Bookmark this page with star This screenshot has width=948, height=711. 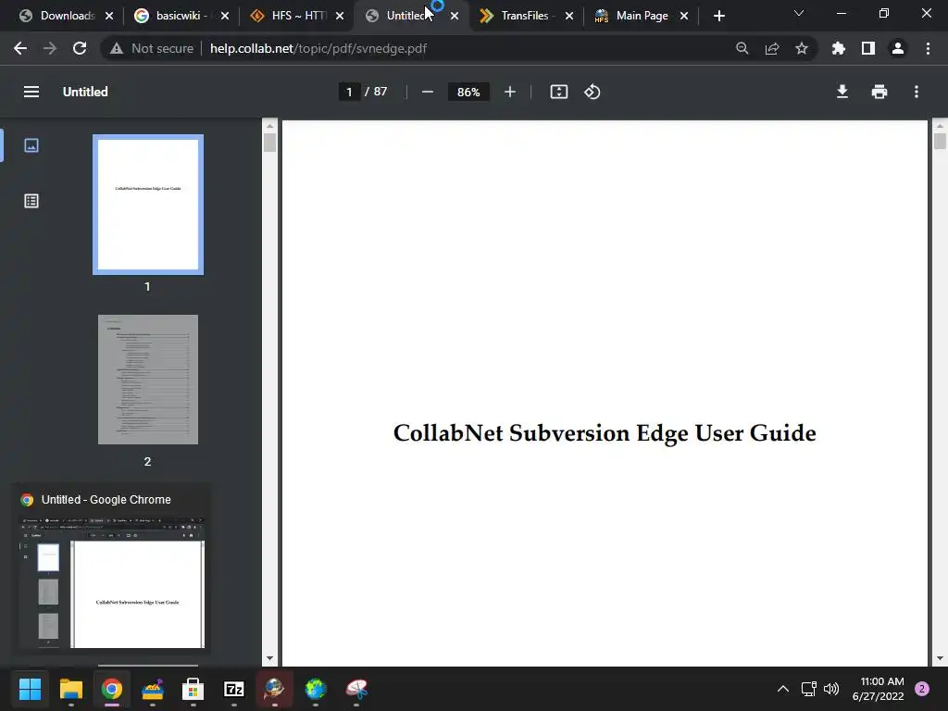tap(802, 48)
